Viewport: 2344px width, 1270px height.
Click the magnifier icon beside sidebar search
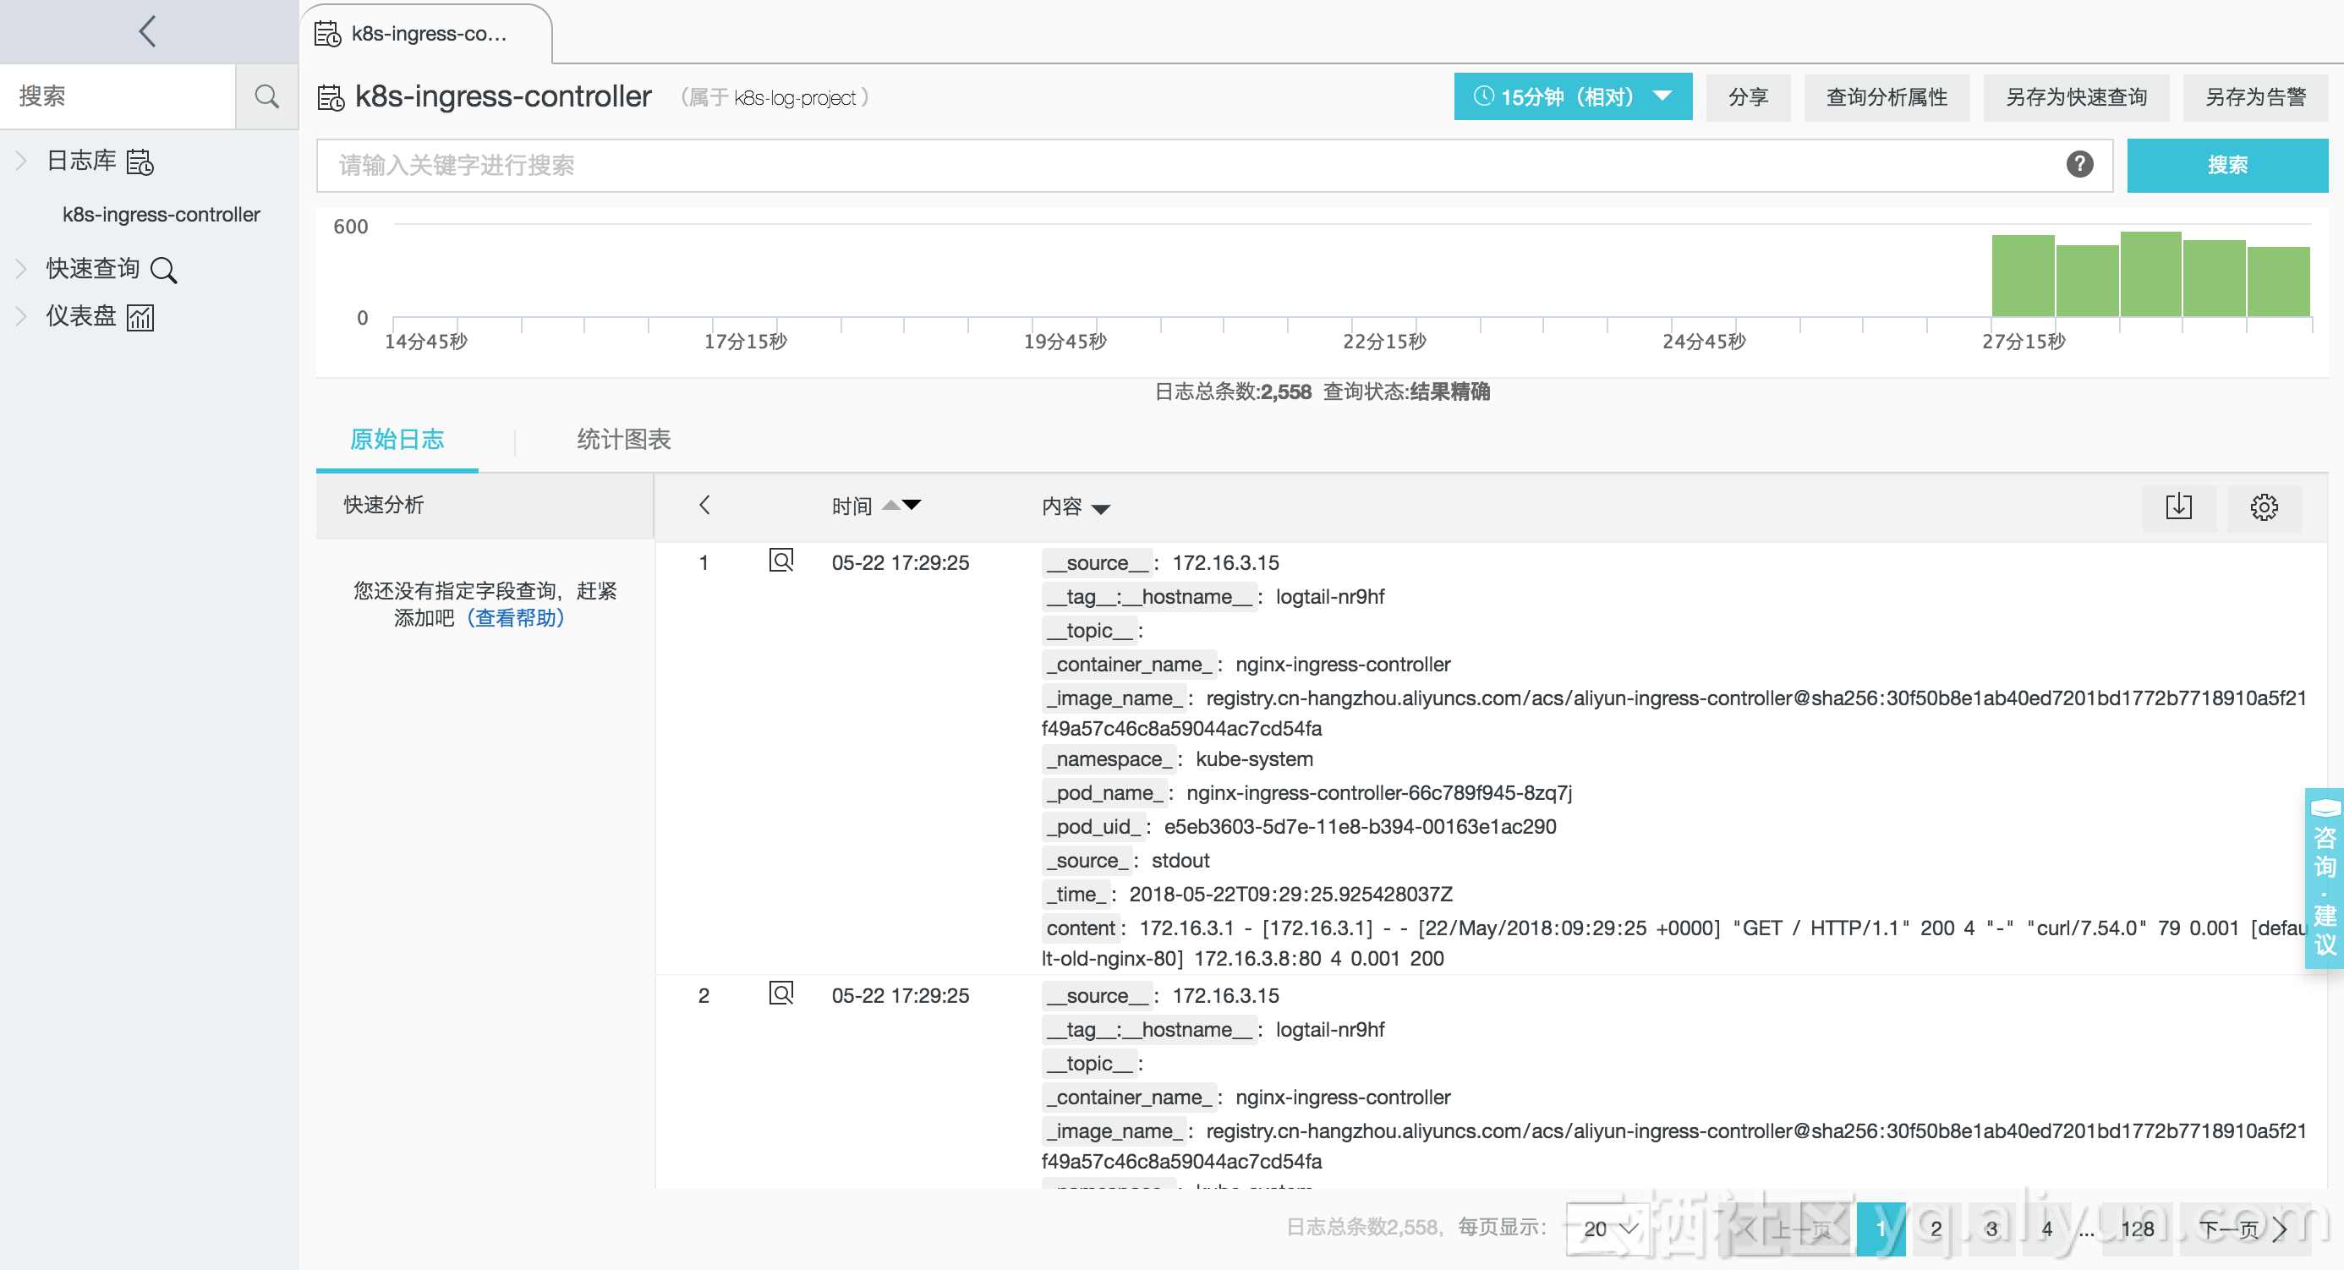pos(266,96)
